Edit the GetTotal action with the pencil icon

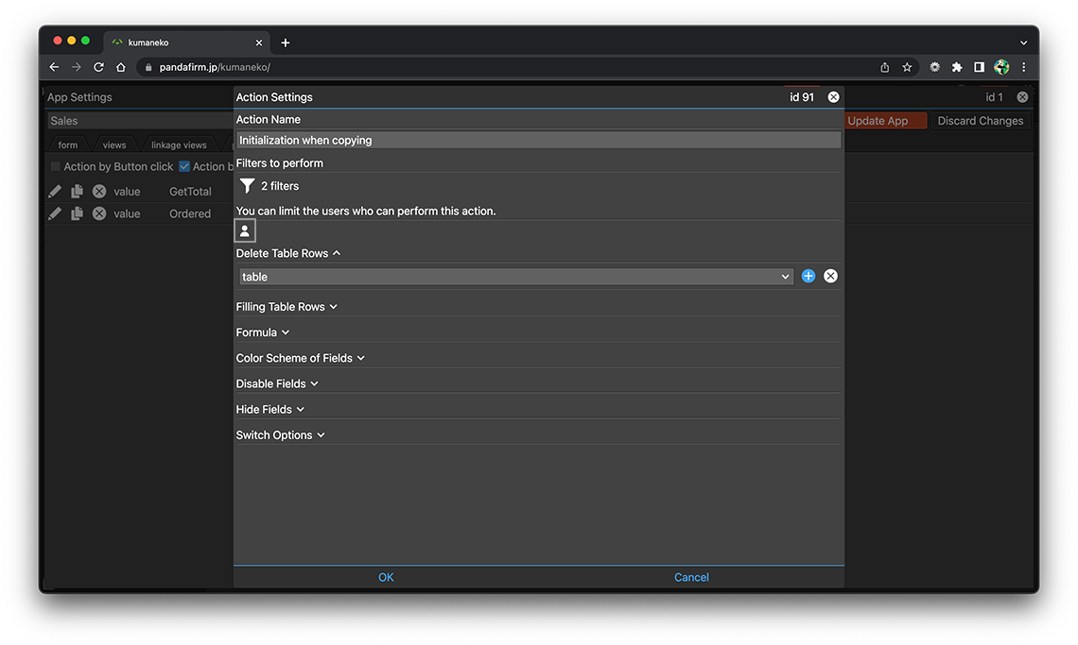55,191
